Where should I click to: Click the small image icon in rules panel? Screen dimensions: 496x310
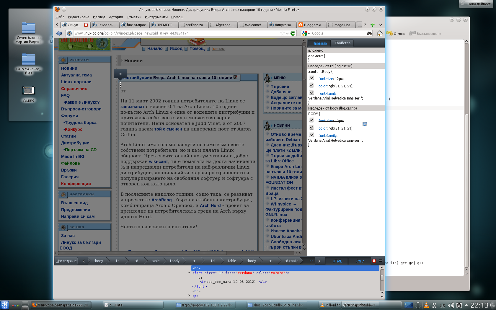pyautogui.click(x=365, y=124)
